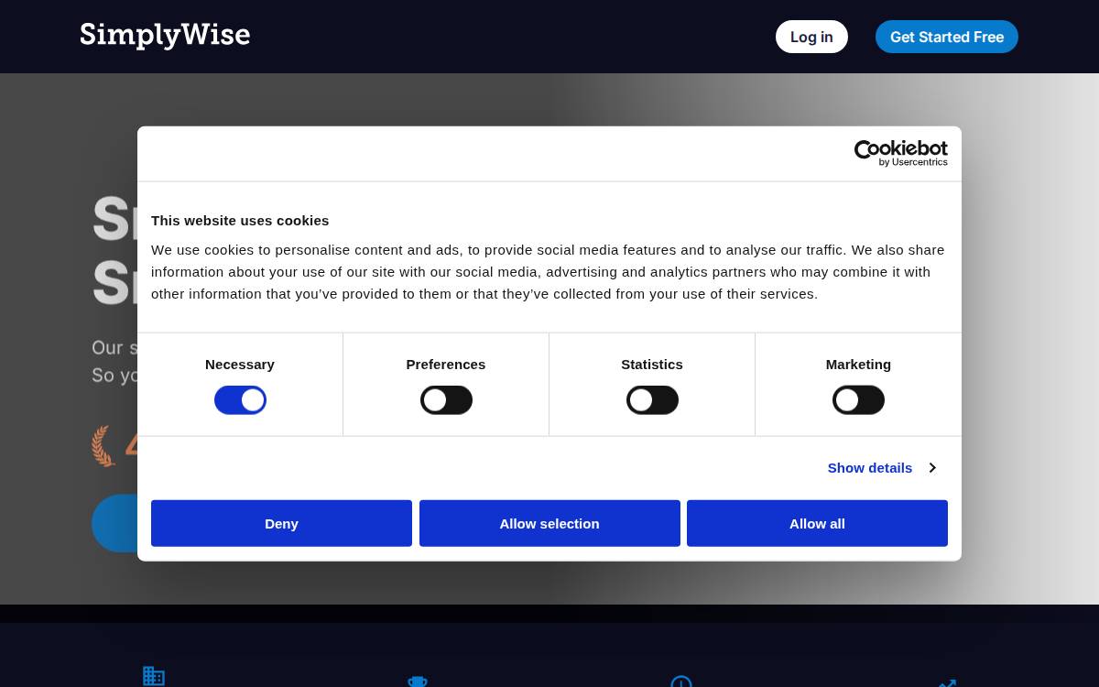Enable the Statistics cookies switch
This screenshot has width=1099, height=687.
point(652,400)
